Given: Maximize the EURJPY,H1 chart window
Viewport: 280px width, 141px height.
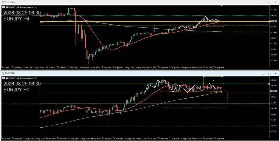Looking at the screenshot, I should click(269, 74).
